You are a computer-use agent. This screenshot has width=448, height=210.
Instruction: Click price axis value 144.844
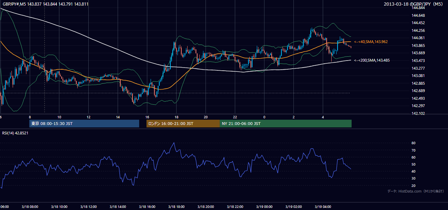point(419,8)
